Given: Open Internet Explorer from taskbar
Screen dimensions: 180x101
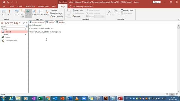Looking at the screenshot, I should [x=11, y=98].
